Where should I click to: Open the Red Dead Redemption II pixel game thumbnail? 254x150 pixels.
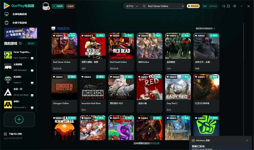point(64,128)
